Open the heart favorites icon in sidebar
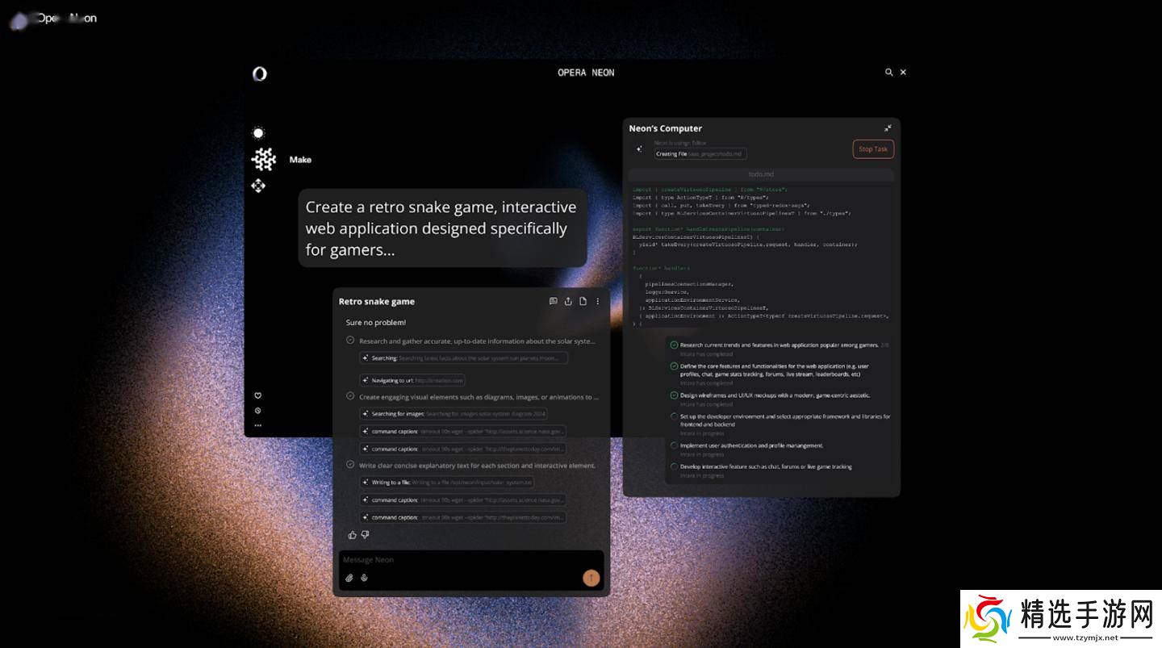The image size is (1162, 648). pyautogui.click(x=258, y=395)
